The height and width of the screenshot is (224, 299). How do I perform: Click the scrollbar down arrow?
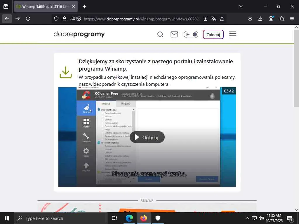point(296,210)
